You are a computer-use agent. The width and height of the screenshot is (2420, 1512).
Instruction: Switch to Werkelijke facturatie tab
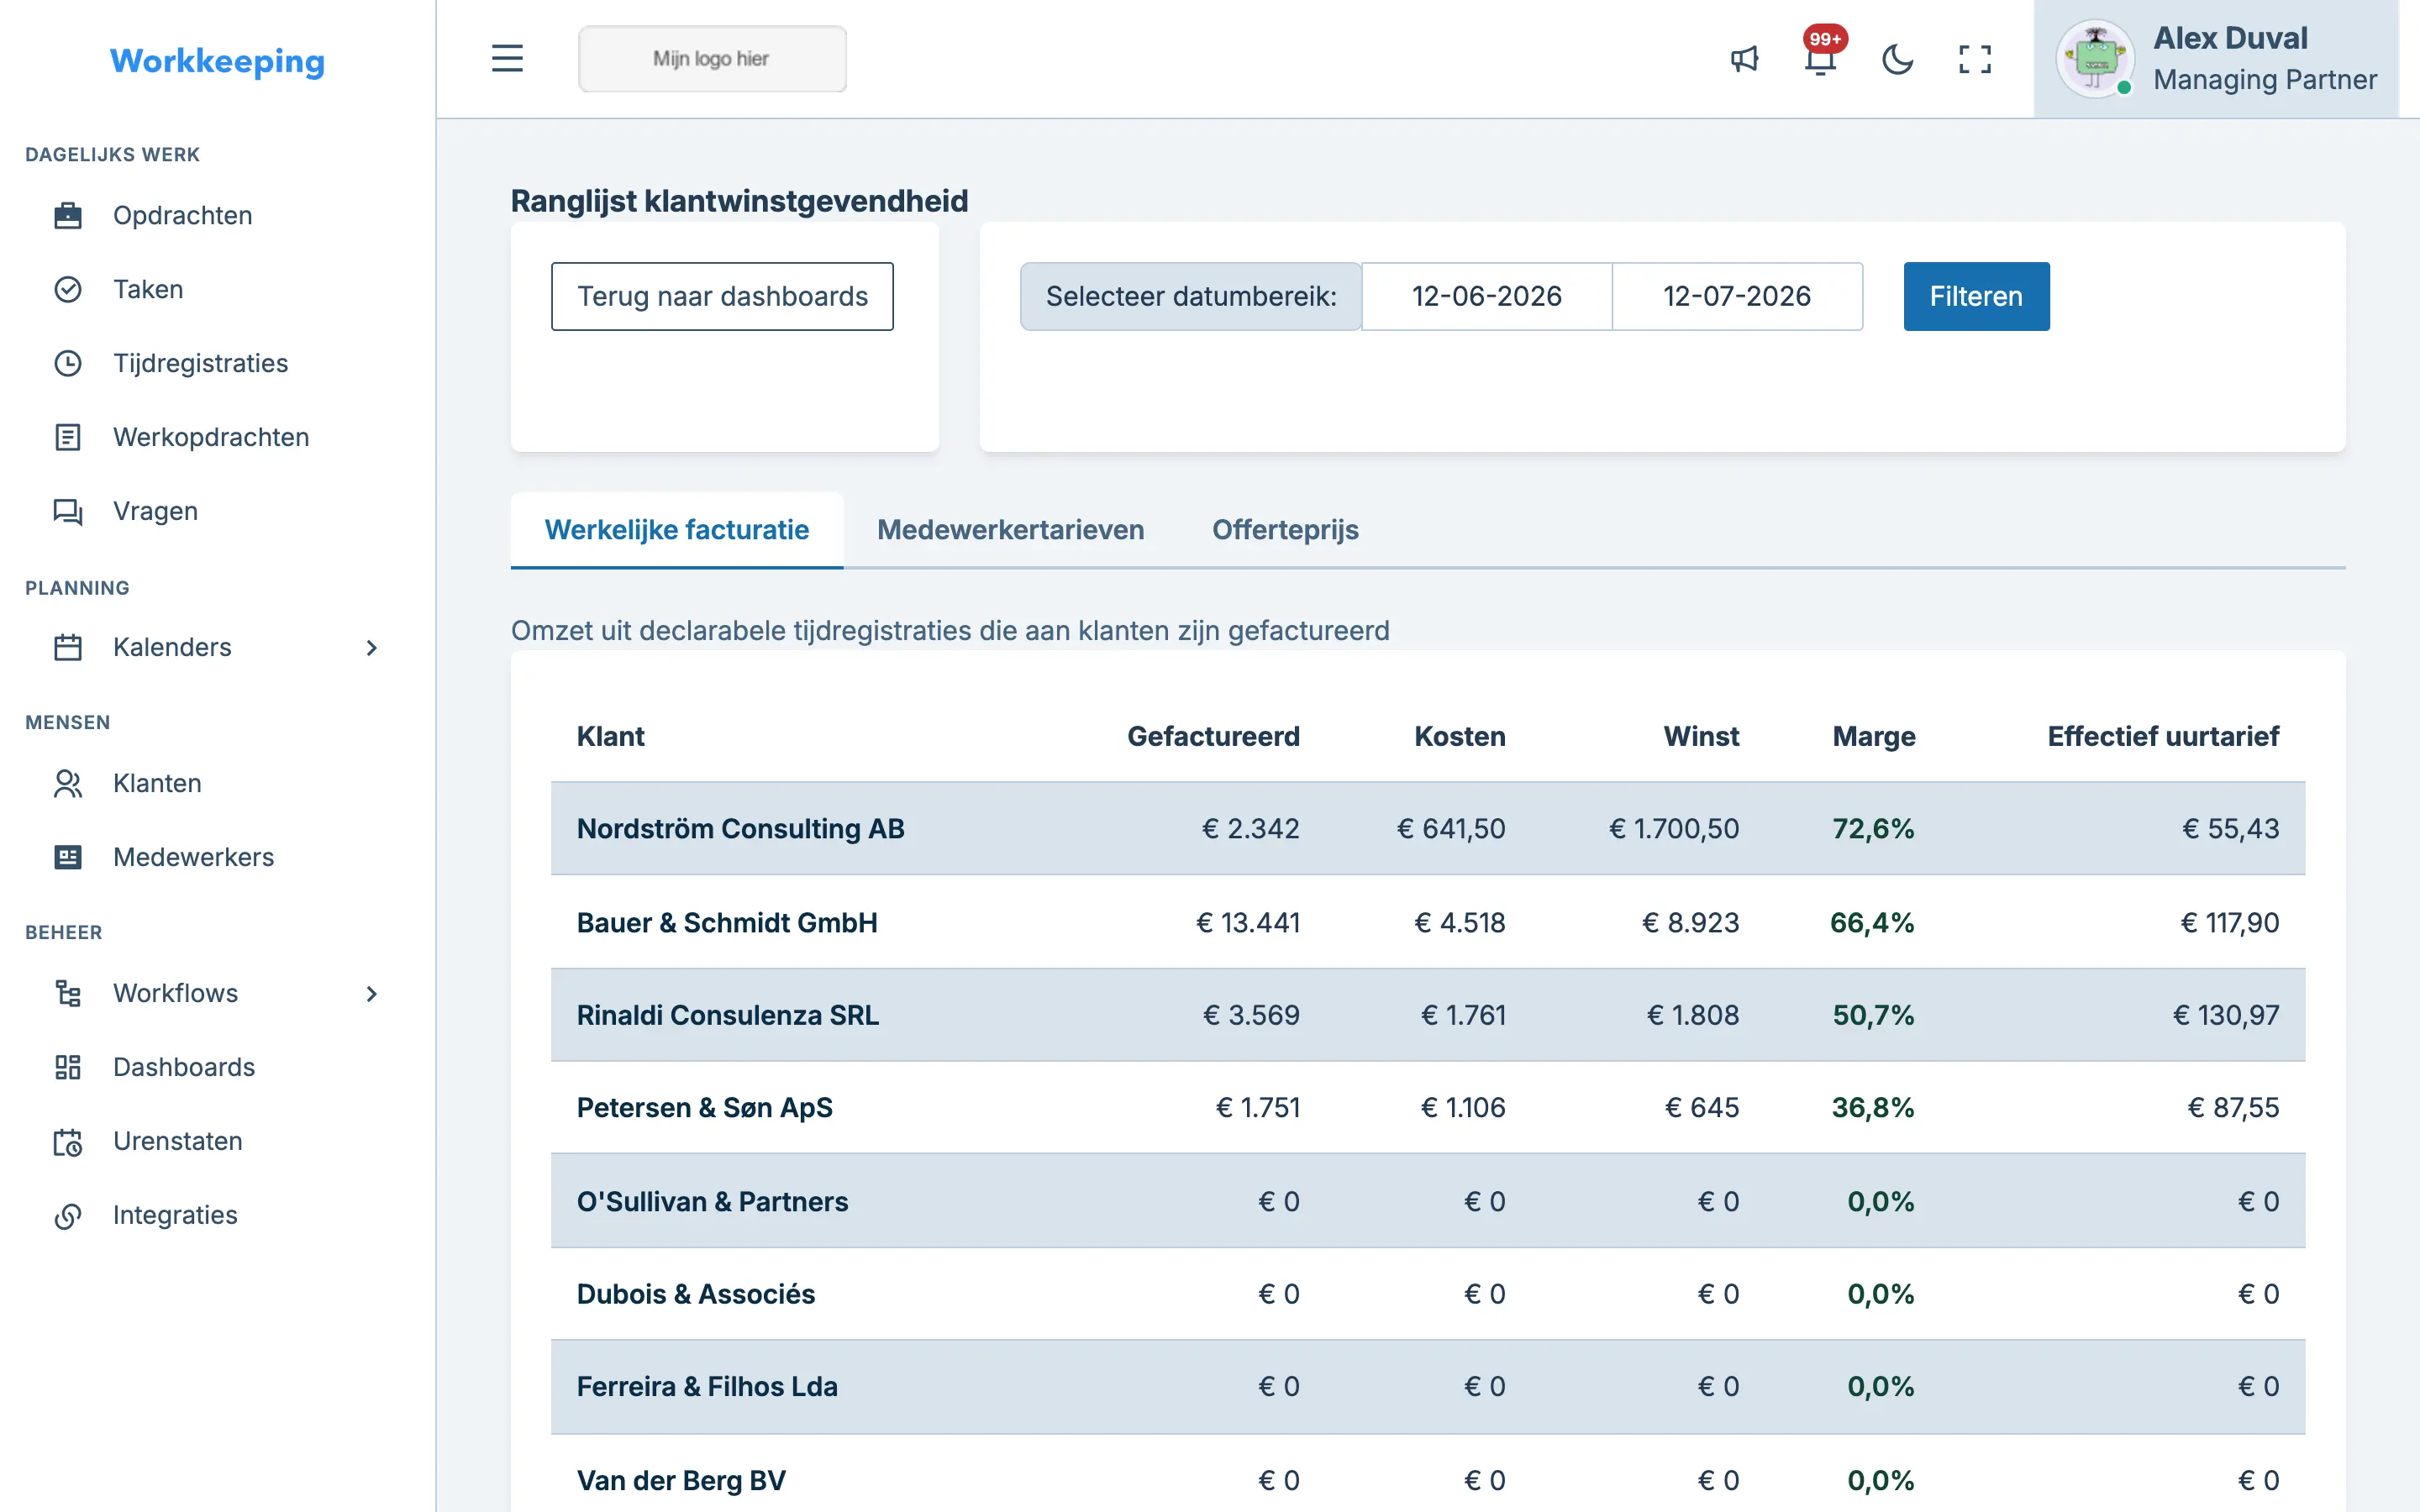tap(677, 530)
